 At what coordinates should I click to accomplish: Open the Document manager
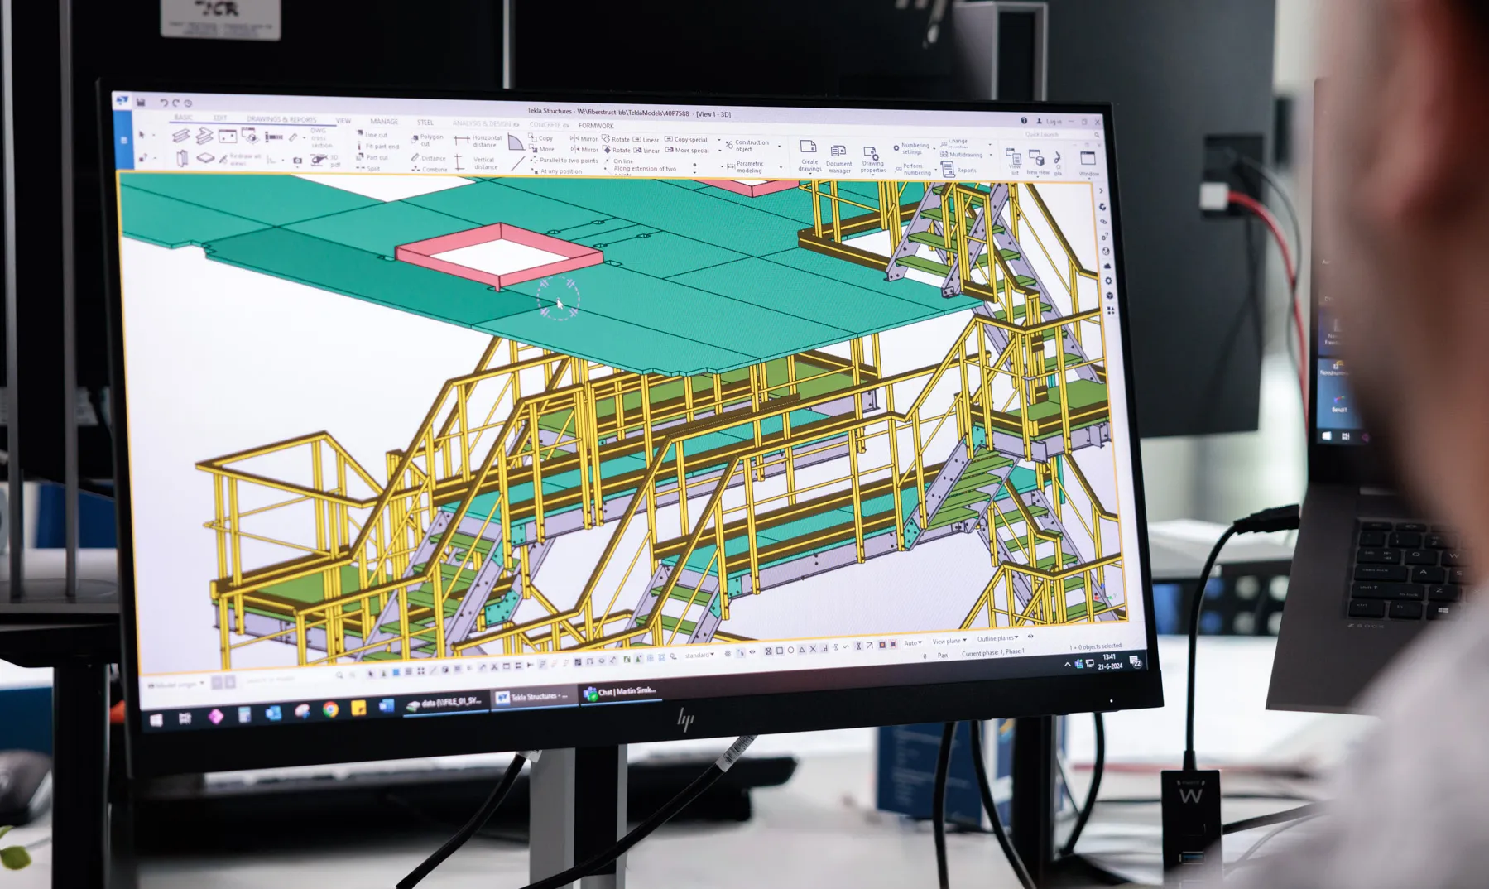838,157
